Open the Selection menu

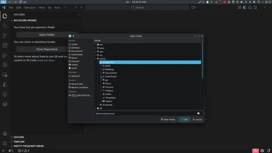(30, 7)
